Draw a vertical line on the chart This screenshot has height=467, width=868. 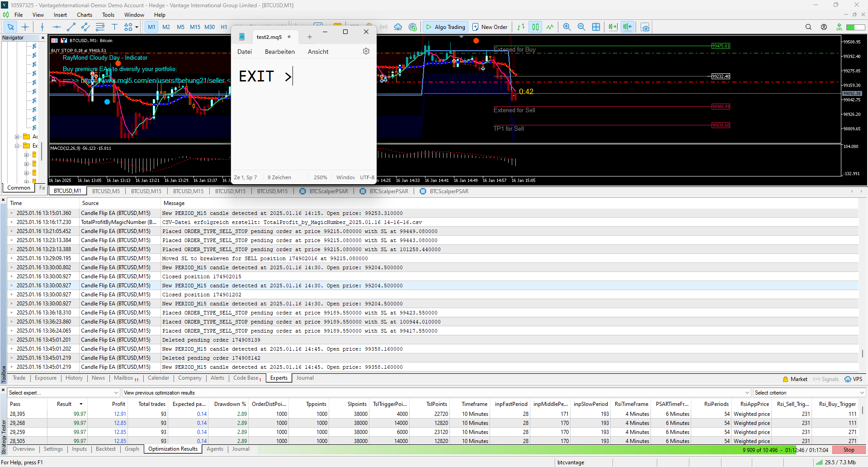42,27
